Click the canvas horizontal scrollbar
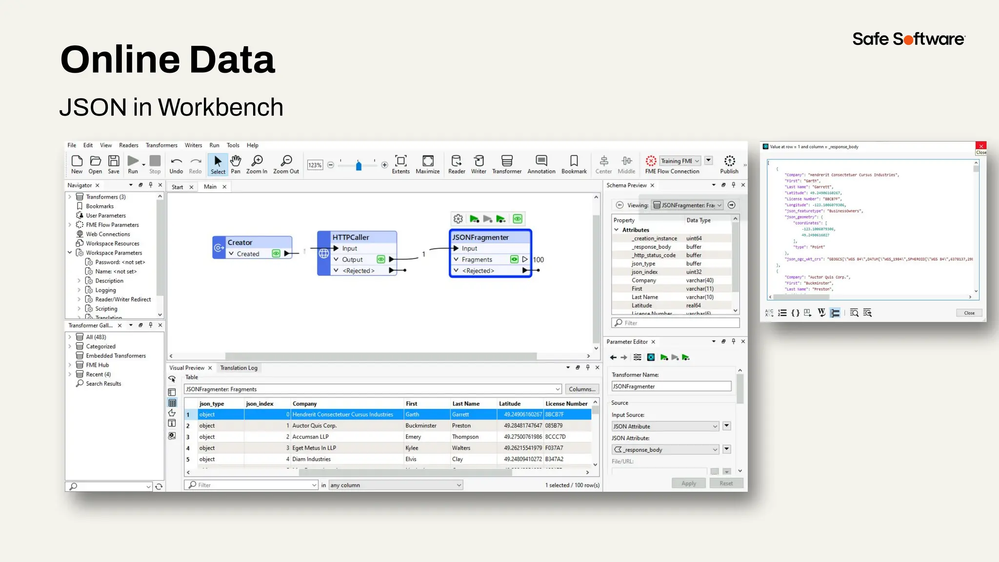The width and height of the screenshot is (999, 562). (x=380, y=356)
